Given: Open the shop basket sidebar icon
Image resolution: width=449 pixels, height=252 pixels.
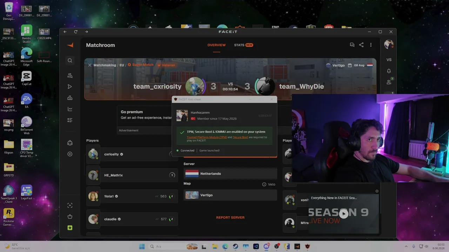Looking at the screenshot, I should coord(70,217).
